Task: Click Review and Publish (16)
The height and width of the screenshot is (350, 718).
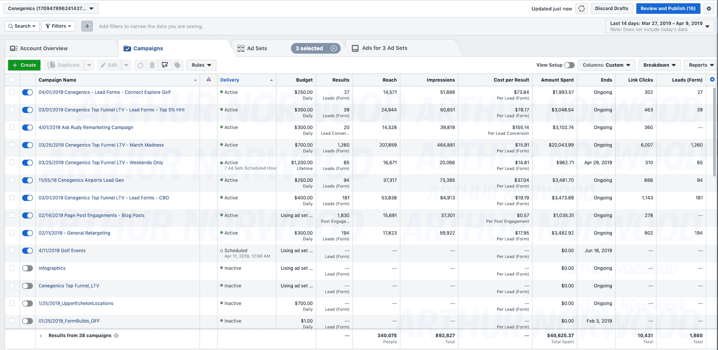Action: point(668,9)
